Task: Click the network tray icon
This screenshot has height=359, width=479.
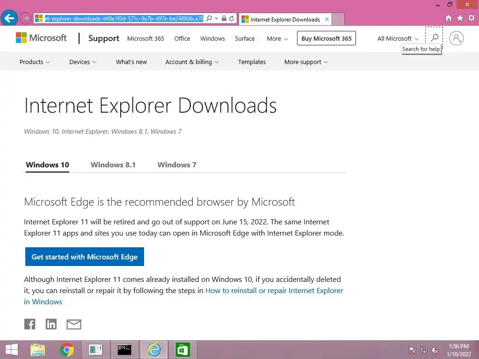Action: pos(424,350)
